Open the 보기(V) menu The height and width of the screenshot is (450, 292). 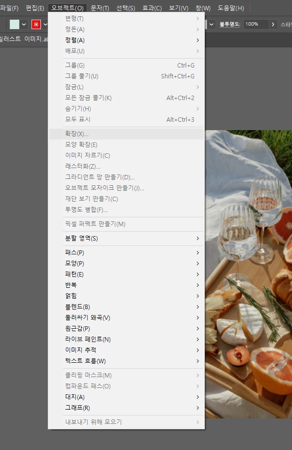179,8
